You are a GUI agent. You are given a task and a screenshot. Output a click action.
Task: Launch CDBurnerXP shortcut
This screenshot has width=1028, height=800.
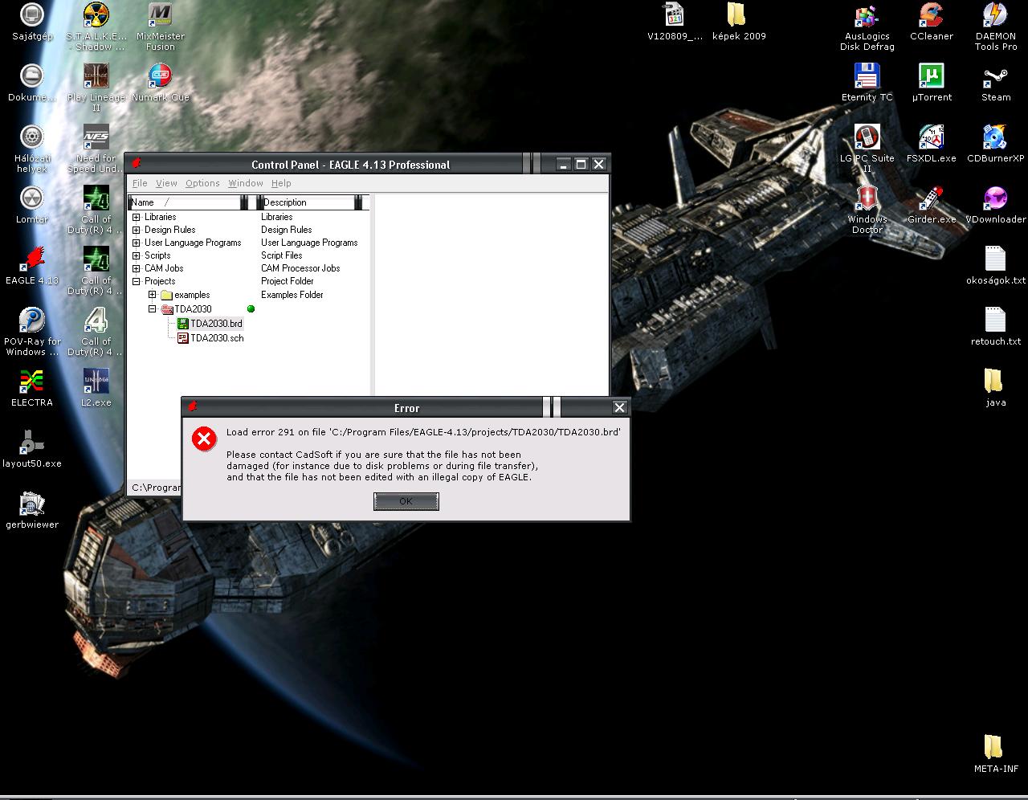click(x=996, y=145)
